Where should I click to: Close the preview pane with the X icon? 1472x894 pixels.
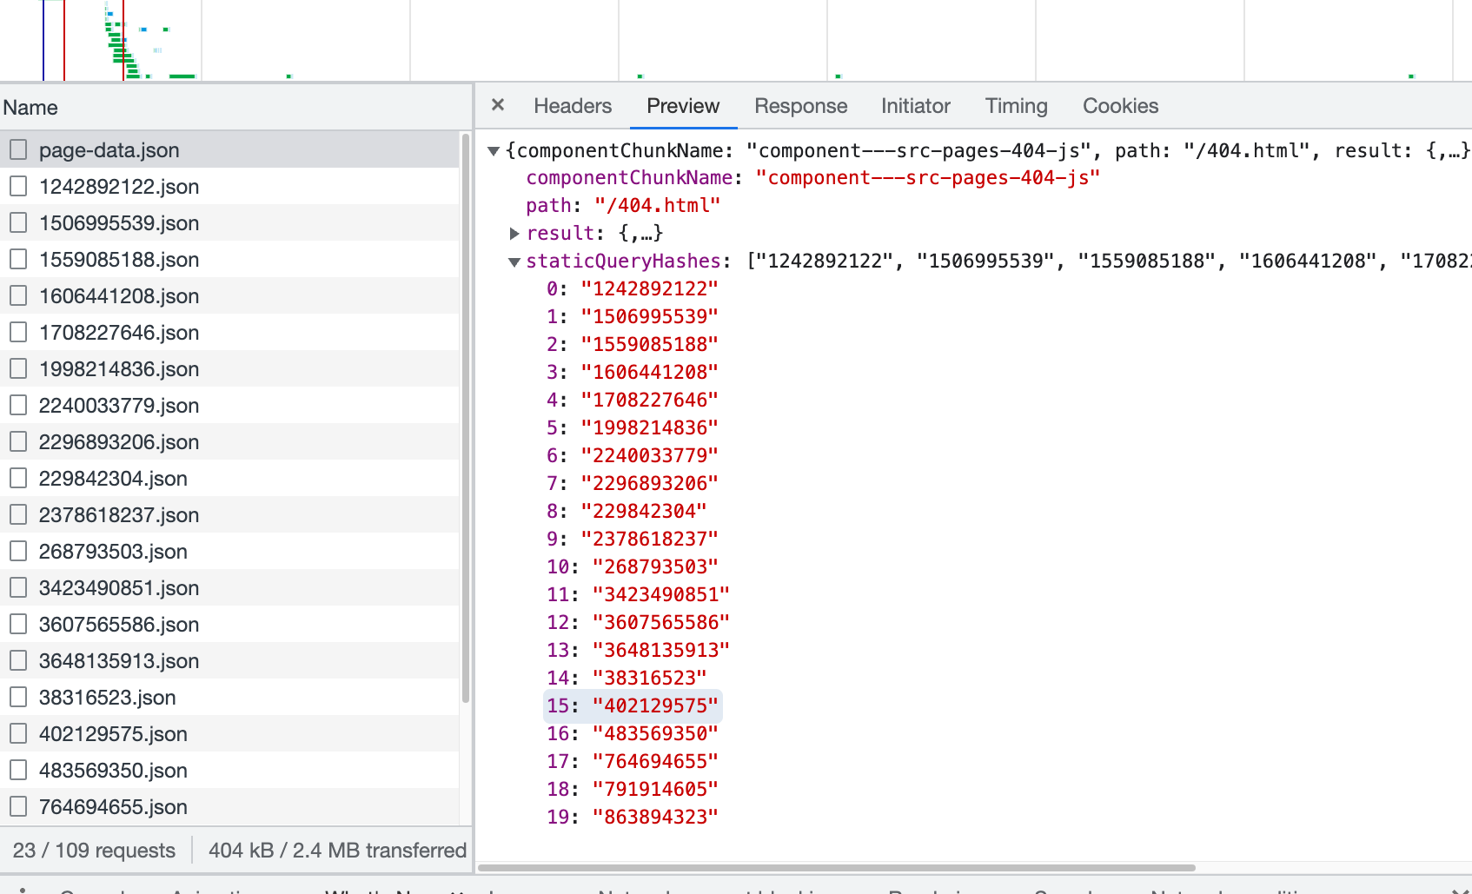497,105
